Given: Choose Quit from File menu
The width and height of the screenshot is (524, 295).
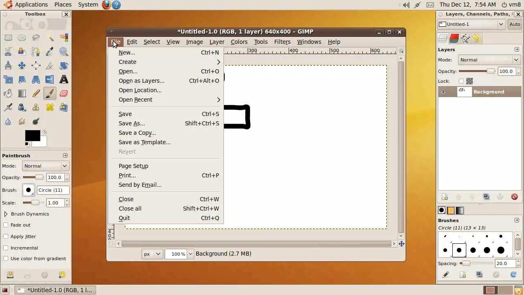Looking at the screenshot, I should (x=166, y=218).
